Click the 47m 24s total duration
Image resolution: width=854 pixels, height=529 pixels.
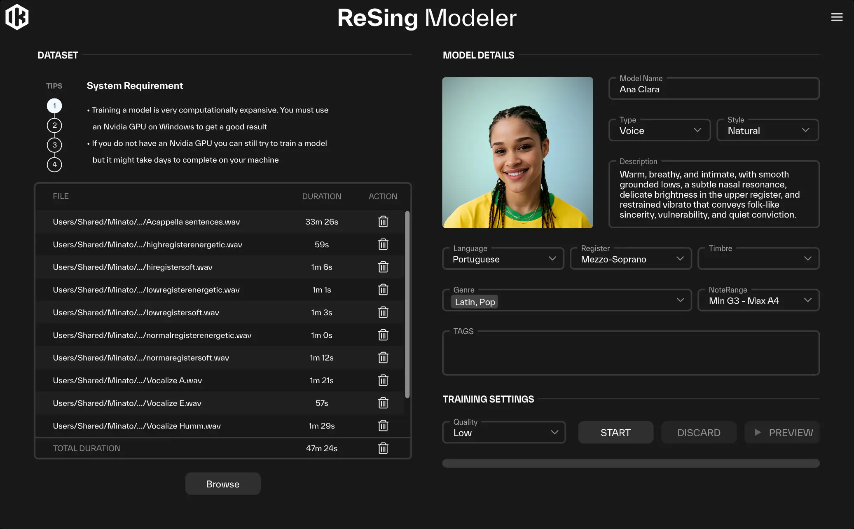pyautogui.click(x=321, y=448)
